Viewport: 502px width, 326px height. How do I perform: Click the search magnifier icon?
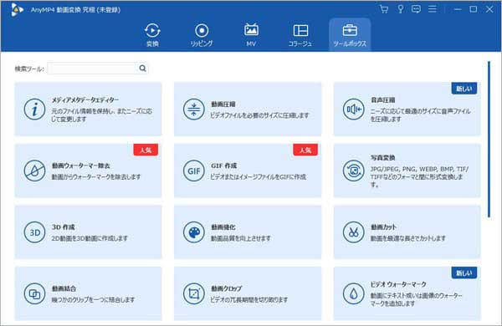coord(143,69)
